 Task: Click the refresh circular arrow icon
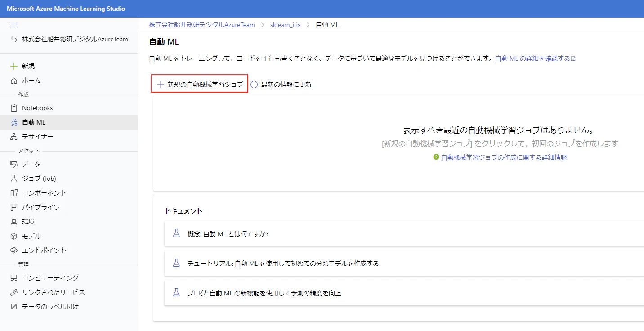click(254, 85)
